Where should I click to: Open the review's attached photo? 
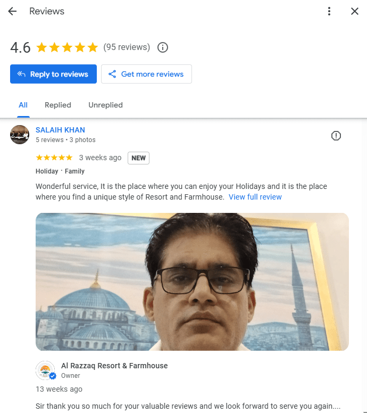[192, 282]
